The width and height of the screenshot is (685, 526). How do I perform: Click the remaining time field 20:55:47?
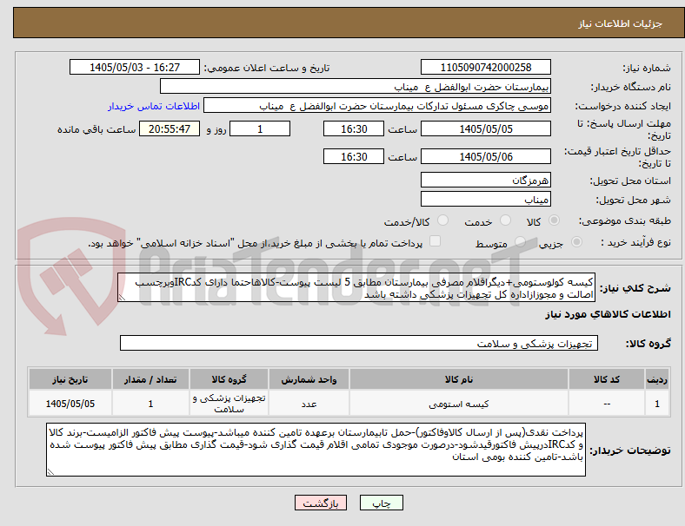click(170, 128)
